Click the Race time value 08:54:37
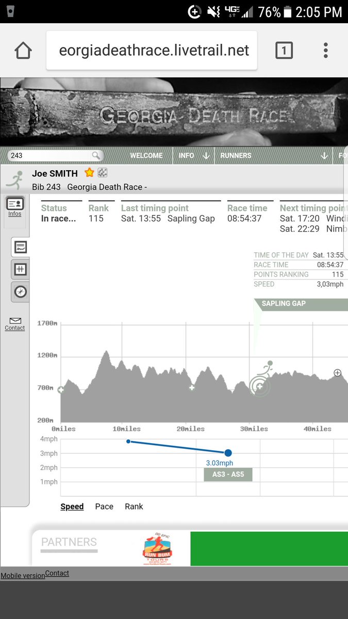This screenshot has height=619, width=348. coord(244,219)
